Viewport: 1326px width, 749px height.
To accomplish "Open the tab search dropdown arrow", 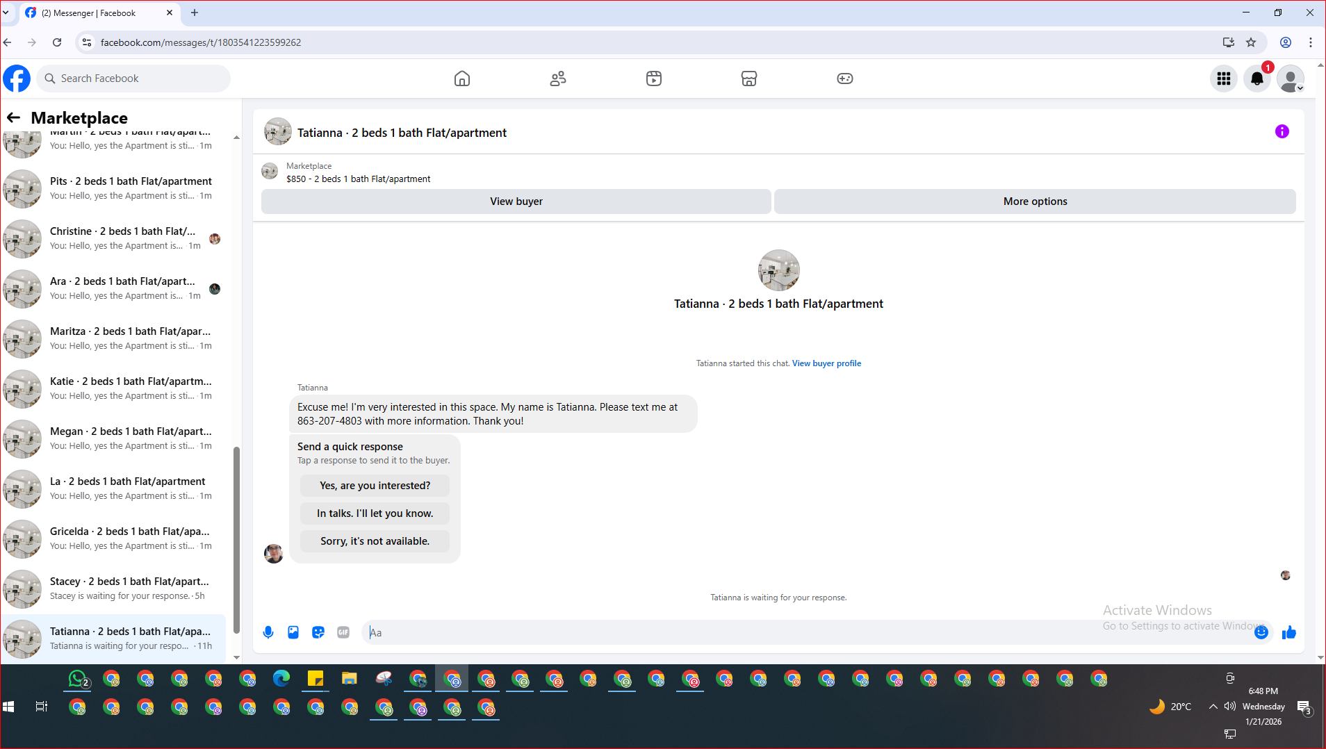I will point(6,13).
